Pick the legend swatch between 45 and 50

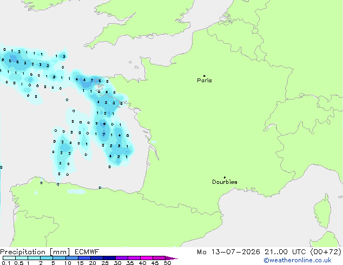[x=159, y=258]
